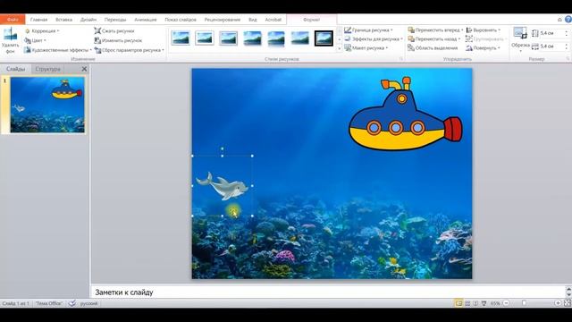Switch to the Вид tab
Screen dimensions: 572x322
point(252,20)
